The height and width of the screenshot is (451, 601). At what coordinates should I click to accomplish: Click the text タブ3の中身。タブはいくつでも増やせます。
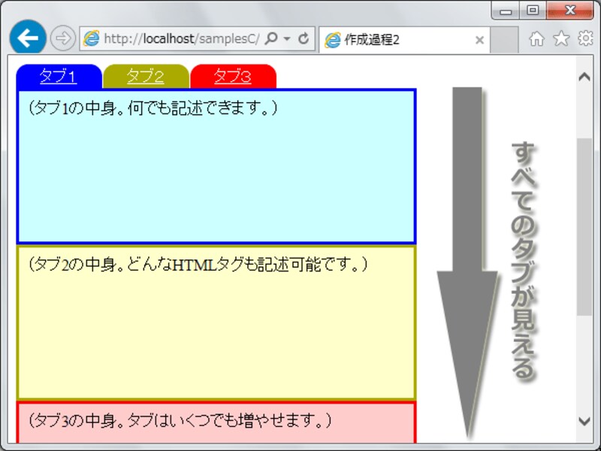tap(180, 420)
